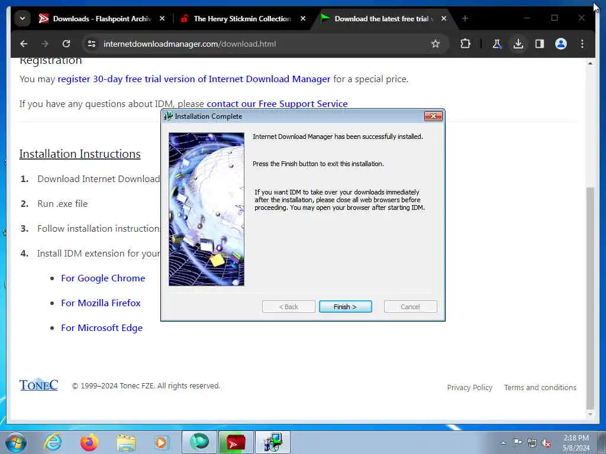Click the page vertical scrollbar thumb

pyautogui.click(x=590, y=297)
